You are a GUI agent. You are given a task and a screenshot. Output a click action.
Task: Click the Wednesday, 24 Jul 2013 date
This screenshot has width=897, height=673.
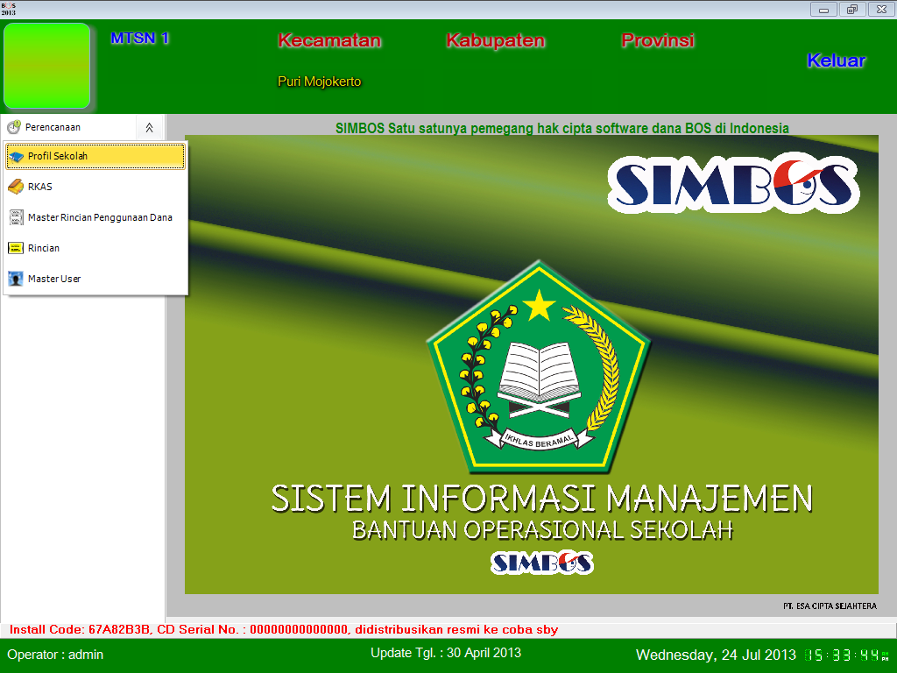716,655
